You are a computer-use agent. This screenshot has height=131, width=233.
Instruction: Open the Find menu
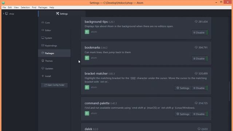(34, 7)
